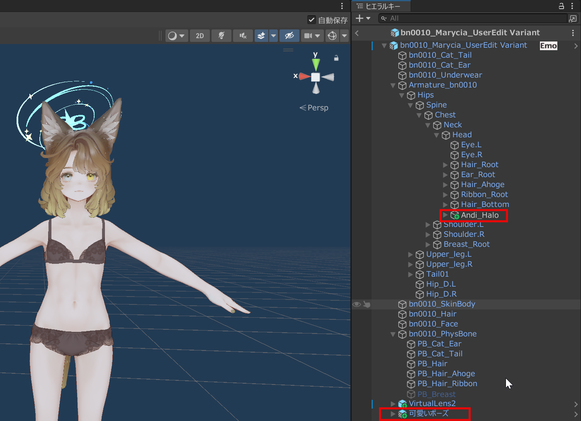
Task: Expand the Shoulder.R node
Action: 428,235
